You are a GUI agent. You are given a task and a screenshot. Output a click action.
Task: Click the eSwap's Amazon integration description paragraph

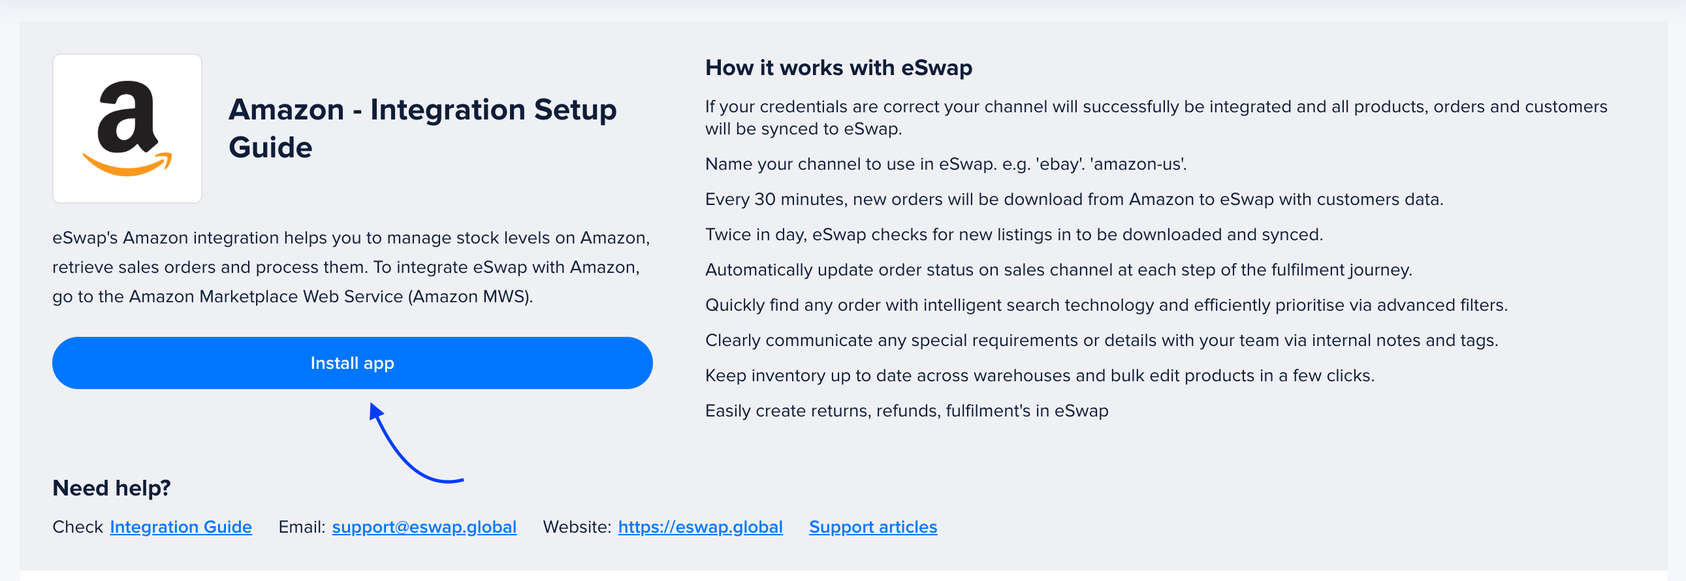point(351,267)
